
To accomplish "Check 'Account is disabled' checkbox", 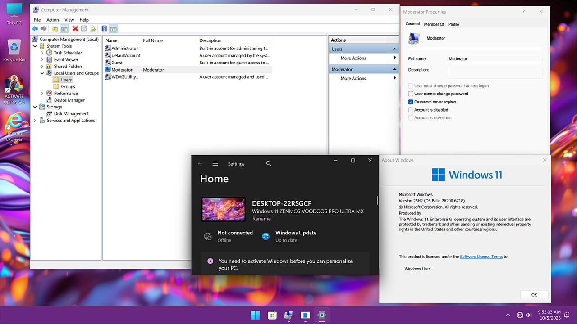I will click(x=411, y=110).
